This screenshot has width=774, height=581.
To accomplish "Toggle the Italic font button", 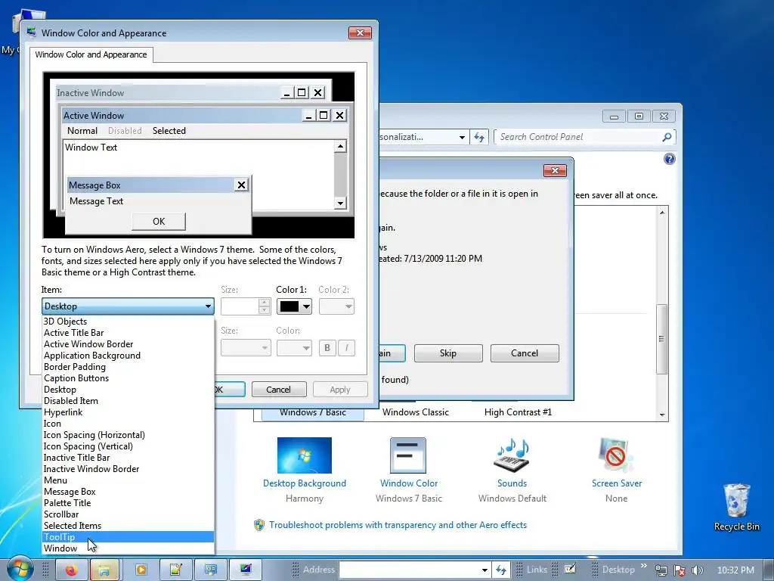I will 346,348.
